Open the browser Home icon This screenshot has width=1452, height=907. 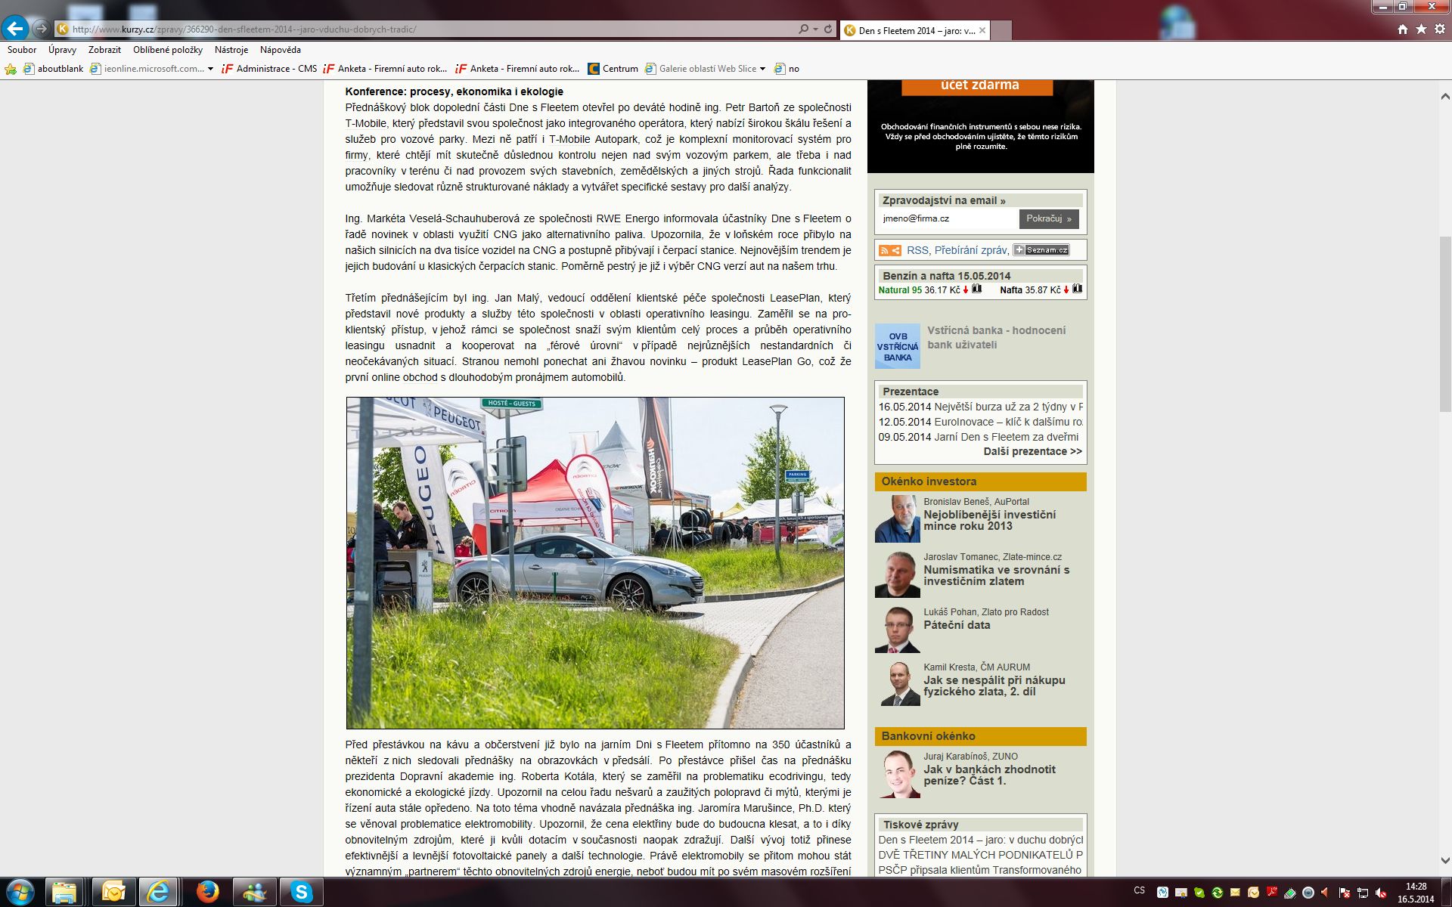coord(1403,29)
